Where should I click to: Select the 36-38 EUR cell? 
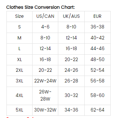pos(98,27)
